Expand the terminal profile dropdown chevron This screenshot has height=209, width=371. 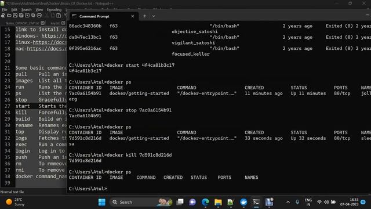154,16
